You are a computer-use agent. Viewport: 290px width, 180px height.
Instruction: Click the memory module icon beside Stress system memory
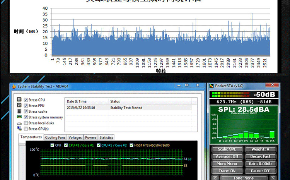[19, 117]
